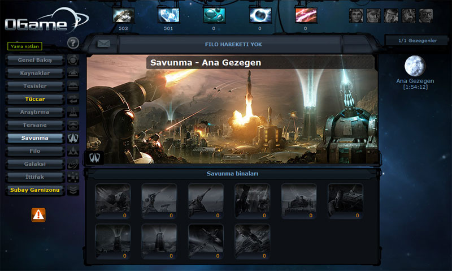Select the fourth officer portrait

pos(408,16)
